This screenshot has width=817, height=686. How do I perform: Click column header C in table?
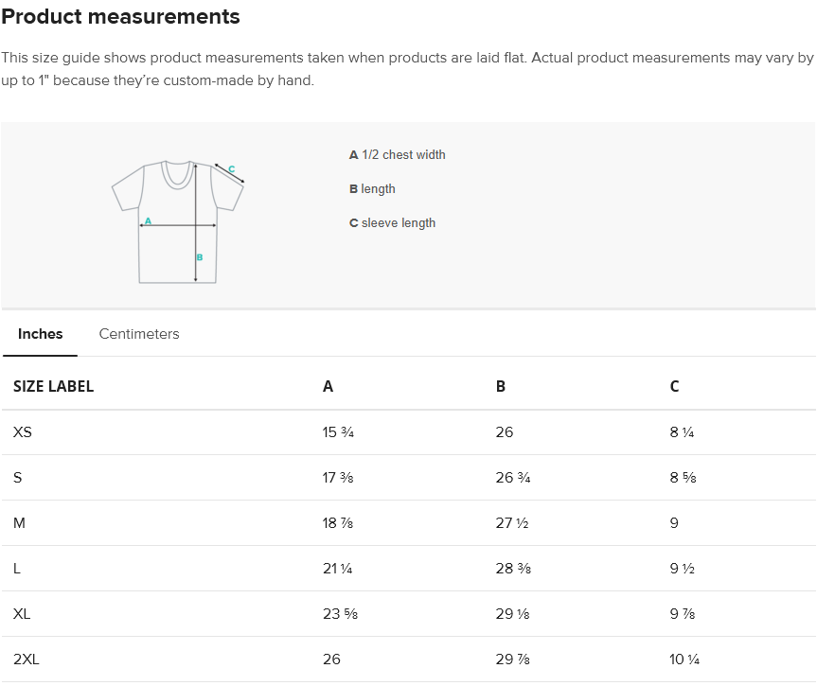pos(674,386)
